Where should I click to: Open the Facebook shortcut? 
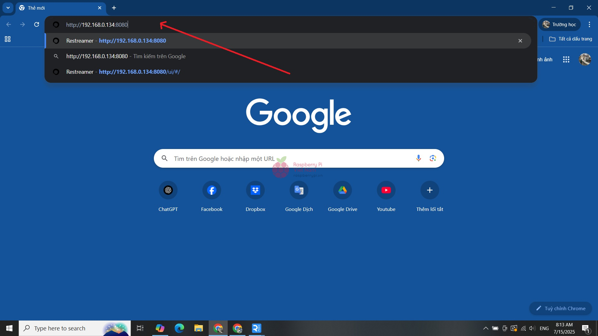pyautogui.click(x=211, y=190)
